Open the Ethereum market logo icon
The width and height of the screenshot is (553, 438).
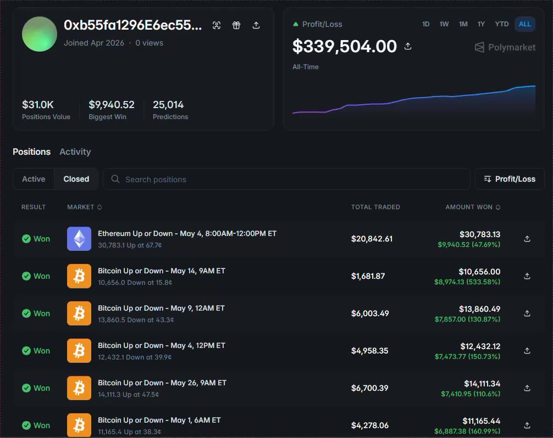79,239
